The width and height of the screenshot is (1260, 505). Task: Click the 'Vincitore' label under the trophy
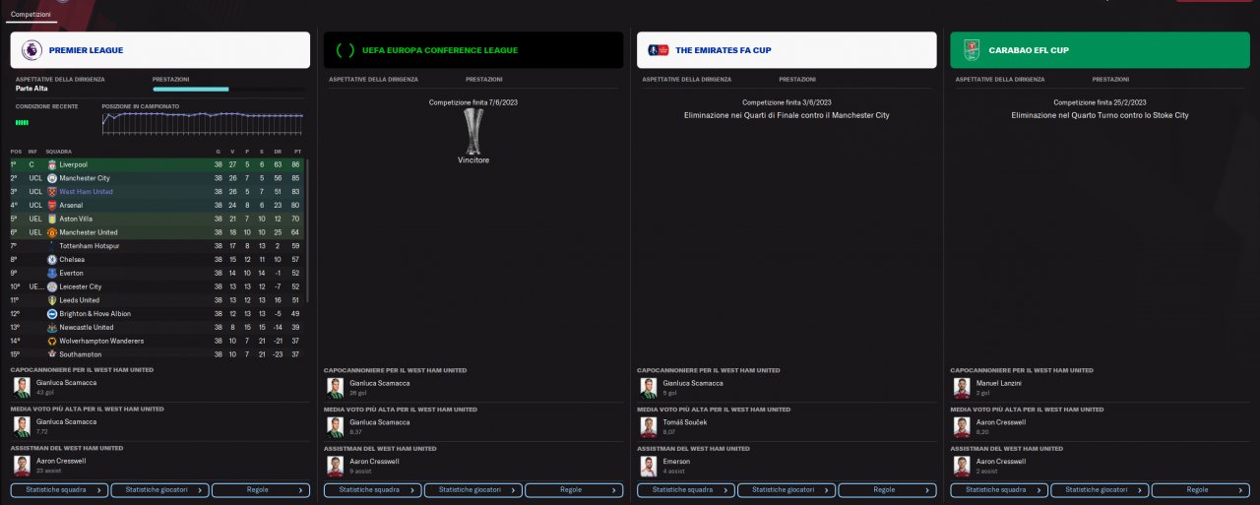pyautogui.click(x=473, y=159)
